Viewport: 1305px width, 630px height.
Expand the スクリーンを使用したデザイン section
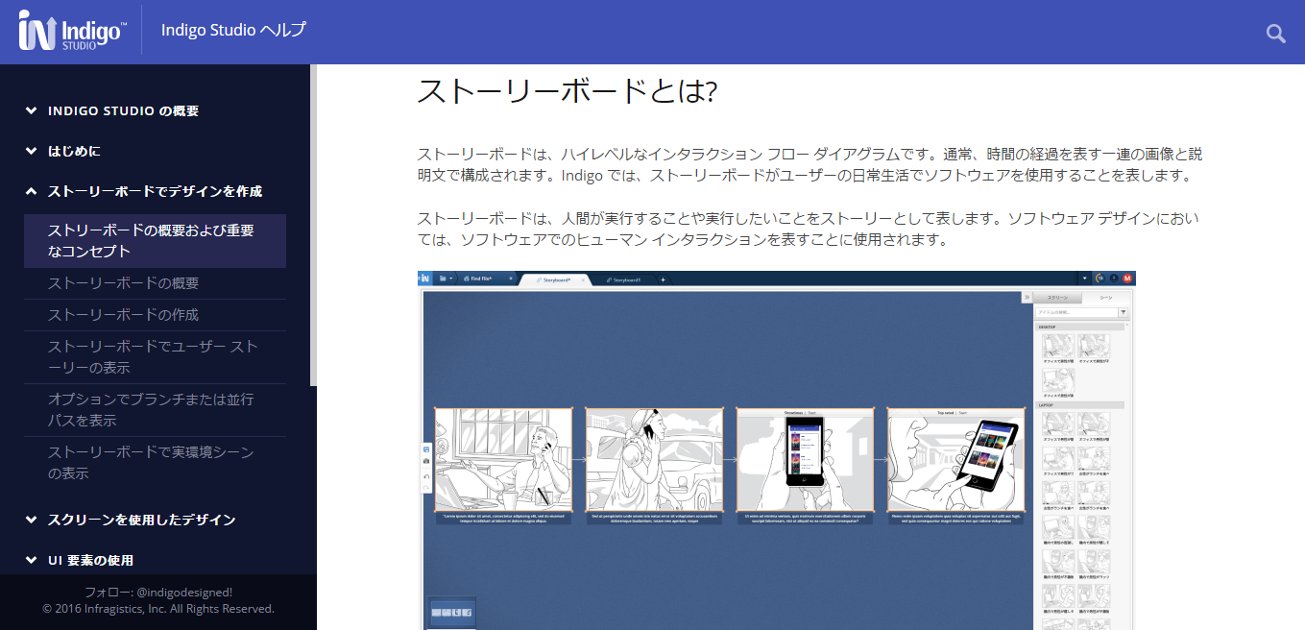(x=141, y=520)
